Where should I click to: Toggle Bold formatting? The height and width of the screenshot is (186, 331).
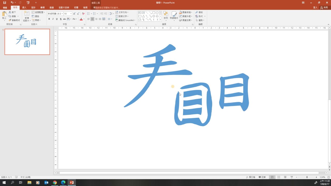(x=49, y=19)
